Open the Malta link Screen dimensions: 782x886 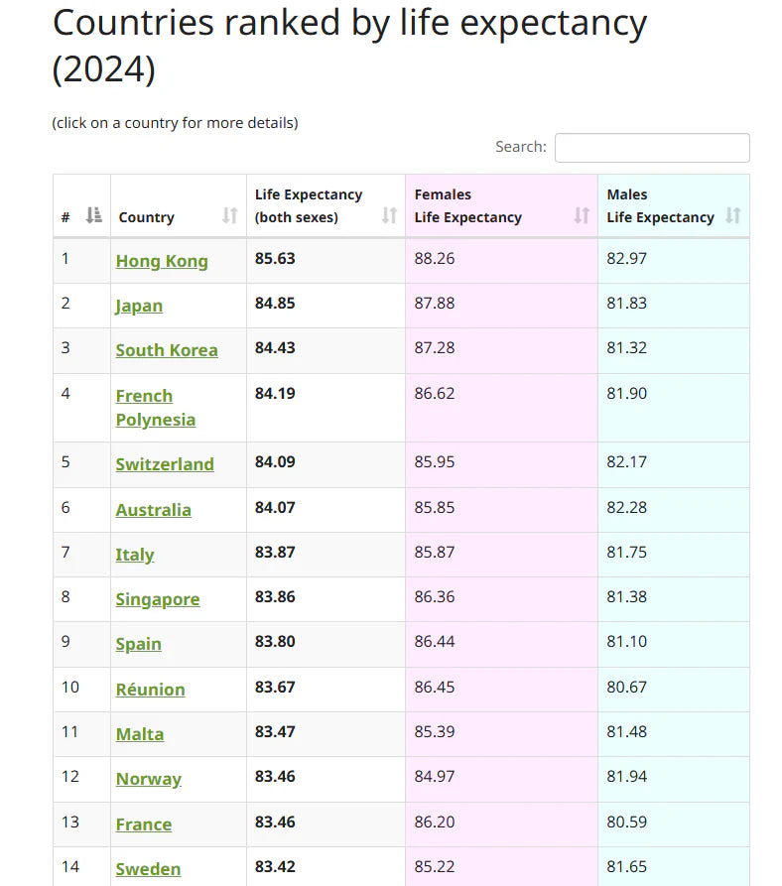(x=140, y=734)
